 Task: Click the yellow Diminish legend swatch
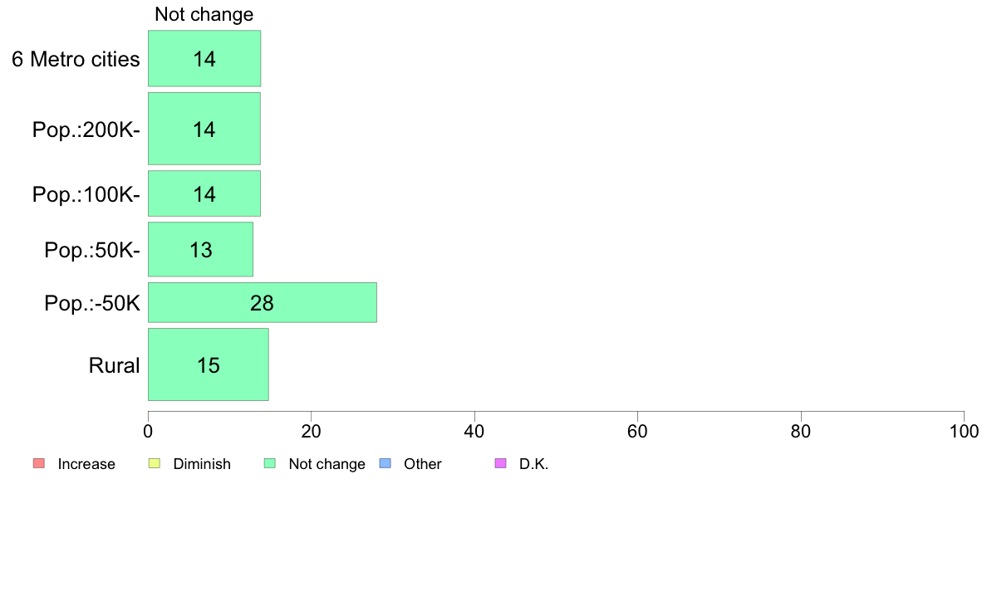(x=155, y=464)
